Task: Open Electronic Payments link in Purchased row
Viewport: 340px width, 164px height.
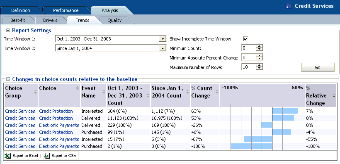Action: [59, 146]
